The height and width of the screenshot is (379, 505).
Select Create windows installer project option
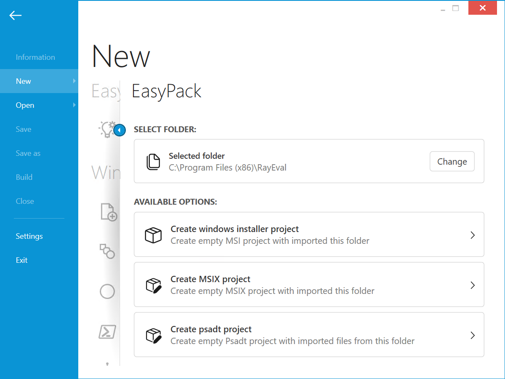point(309,235)
